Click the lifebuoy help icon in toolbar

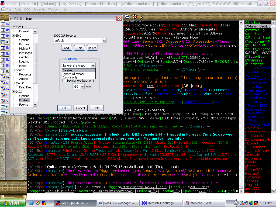coord(135,16)
